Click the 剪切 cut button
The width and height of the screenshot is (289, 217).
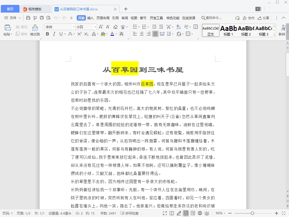tap(22, 27)
